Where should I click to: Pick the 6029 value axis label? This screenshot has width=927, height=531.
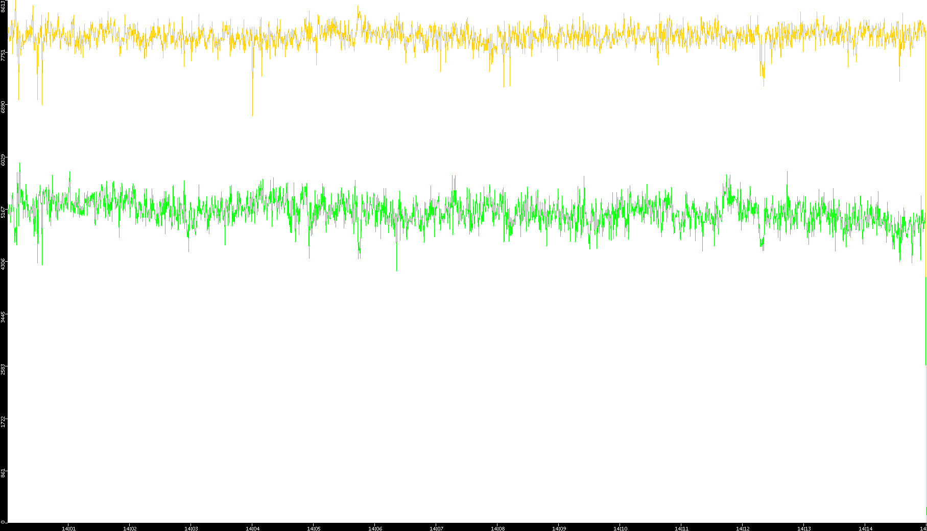pos(3,160)
